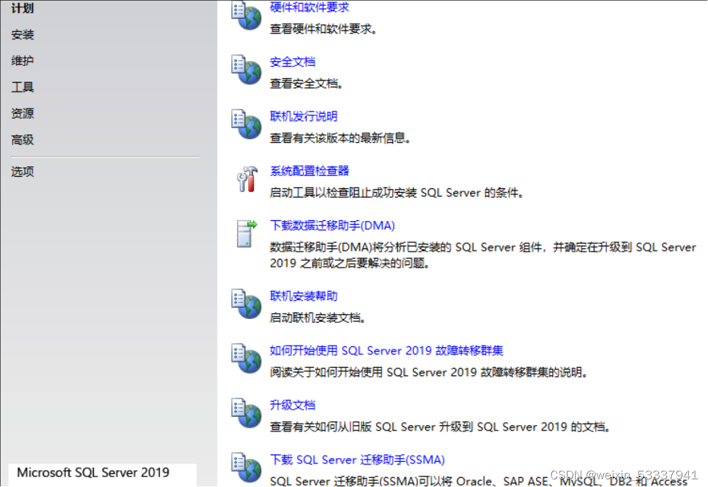The image size is (708, 487).
Task: Launch the 系统配置检查器 link
Action: pos(309,171)
